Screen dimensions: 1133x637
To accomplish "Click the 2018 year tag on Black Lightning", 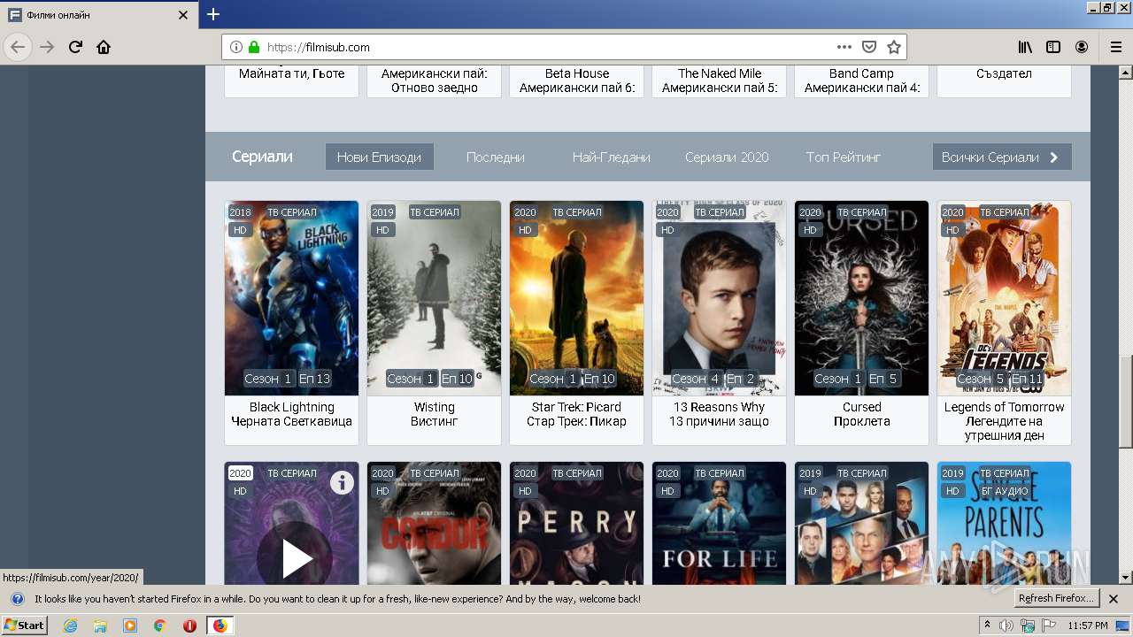I will 240,212.
